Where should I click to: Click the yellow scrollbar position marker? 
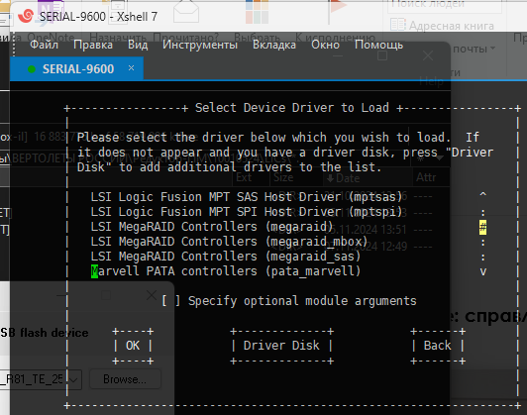pyautogui.click(x=483, y=228)
